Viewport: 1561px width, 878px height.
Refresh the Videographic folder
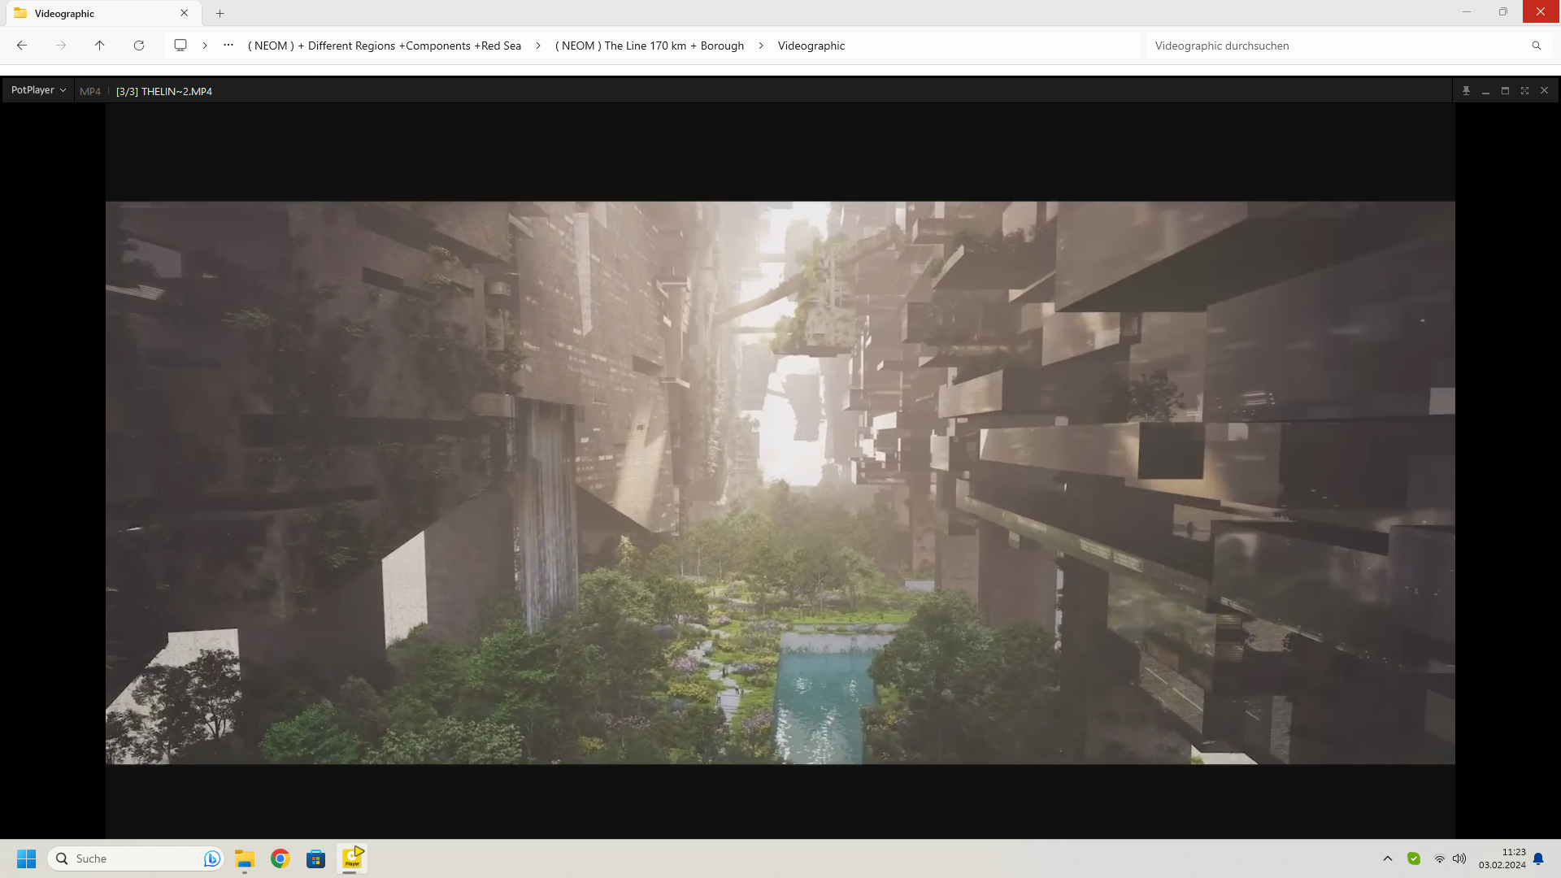[x=139, y=46]
